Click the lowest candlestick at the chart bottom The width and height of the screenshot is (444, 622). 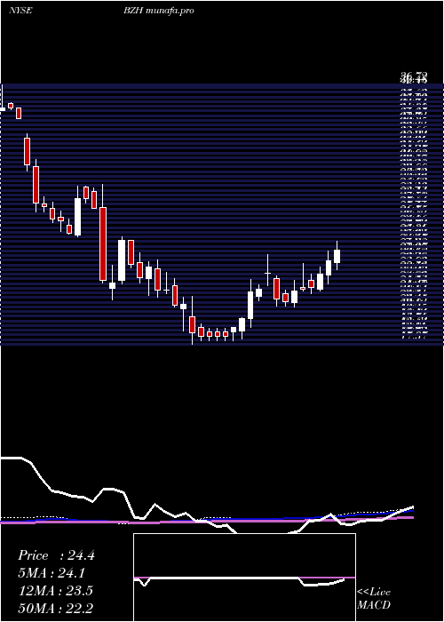(193, 320)
